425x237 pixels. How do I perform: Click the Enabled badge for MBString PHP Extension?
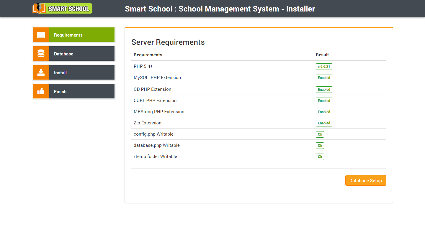[324, 112]
